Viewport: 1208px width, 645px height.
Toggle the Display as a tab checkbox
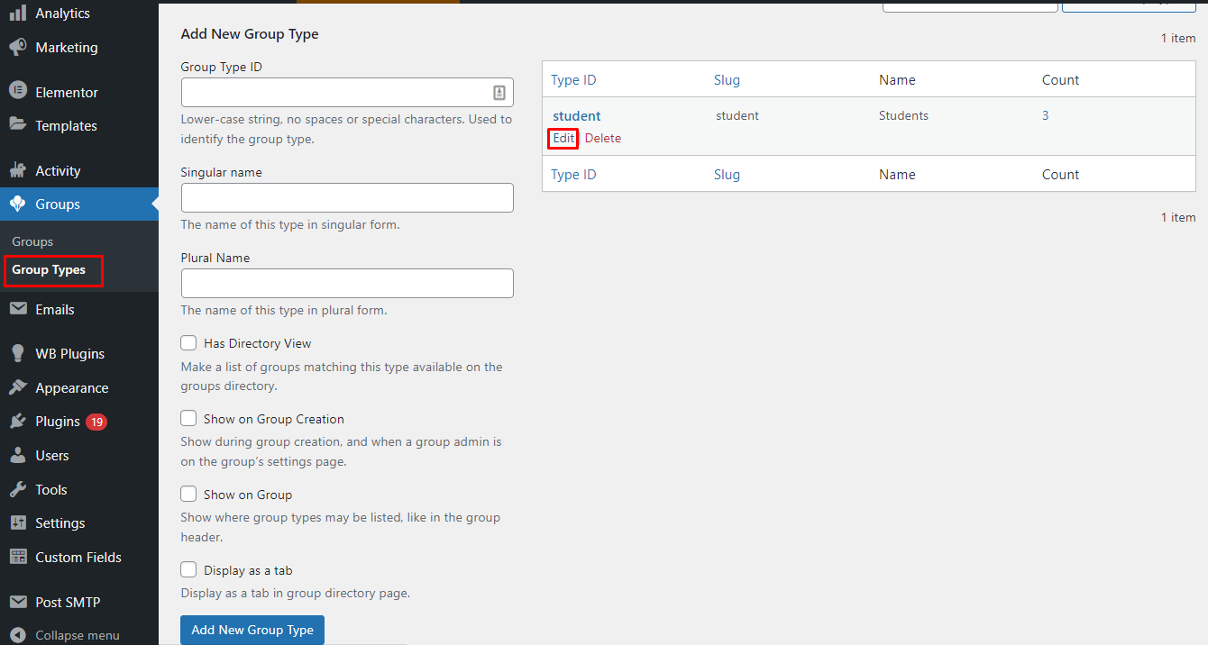click(x=188, y=570)
